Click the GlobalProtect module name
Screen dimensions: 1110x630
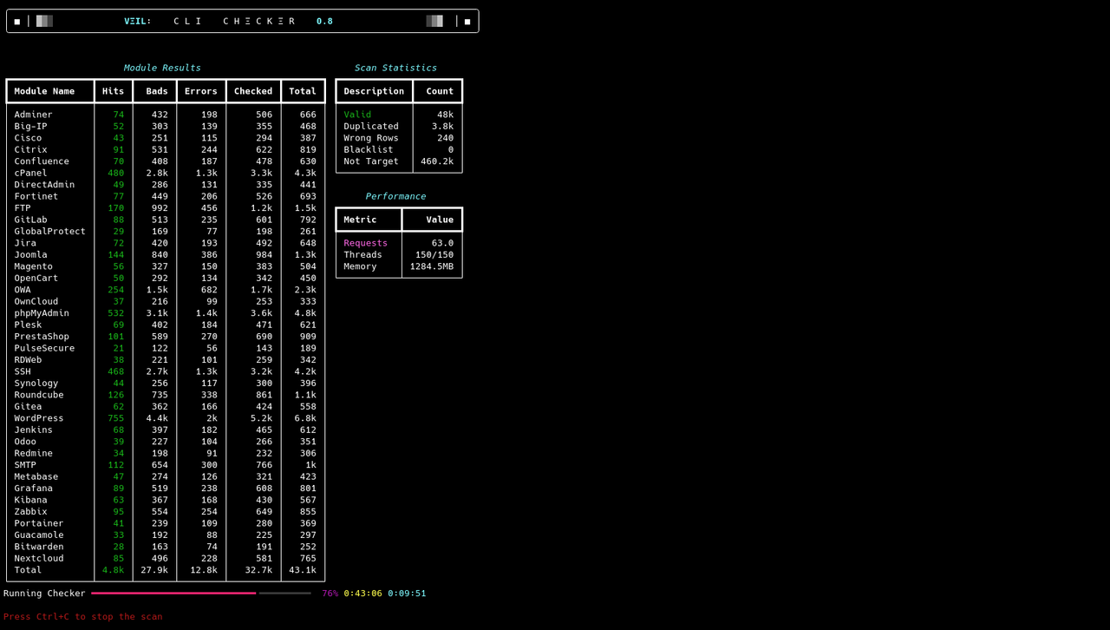tap(50, 232)
